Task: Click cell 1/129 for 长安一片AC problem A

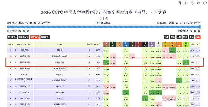Action: click(106, 62)
